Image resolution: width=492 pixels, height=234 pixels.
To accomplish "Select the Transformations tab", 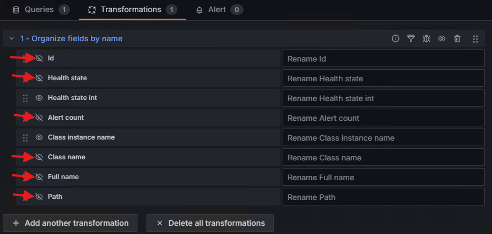I will 132,10.
